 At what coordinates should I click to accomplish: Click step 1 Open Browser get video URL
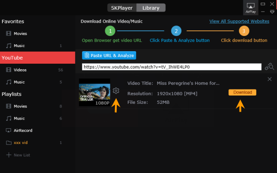click(112, 41)
